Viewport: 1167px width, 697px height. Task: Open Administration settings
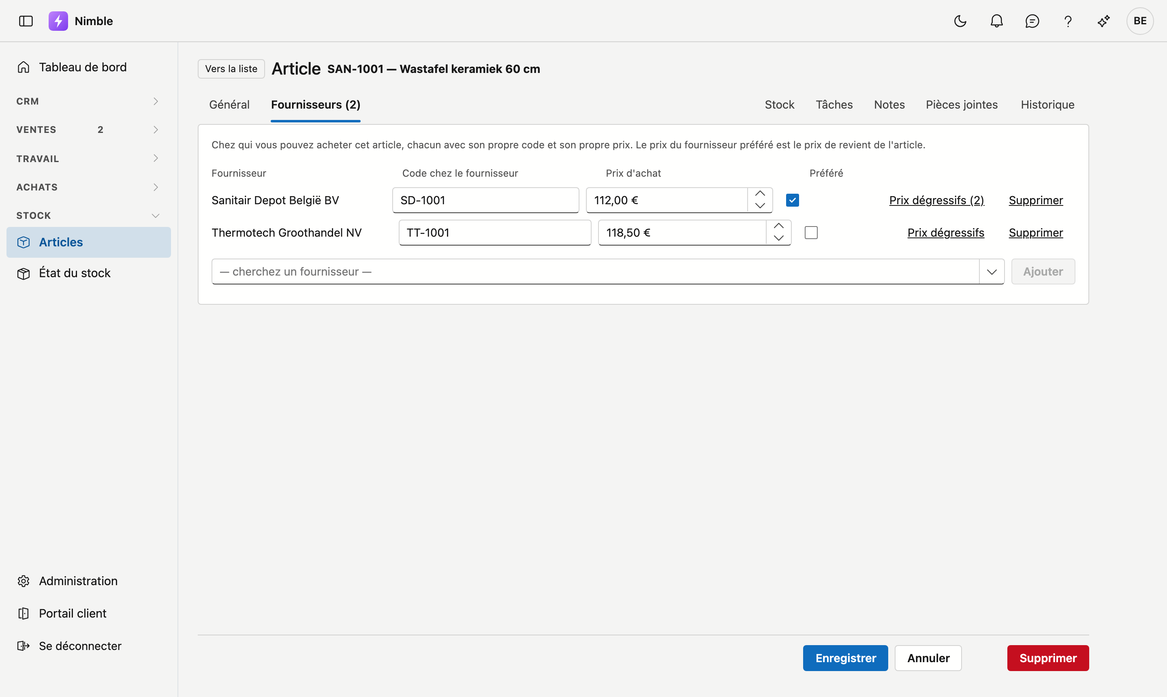click(x=89, y=581)
